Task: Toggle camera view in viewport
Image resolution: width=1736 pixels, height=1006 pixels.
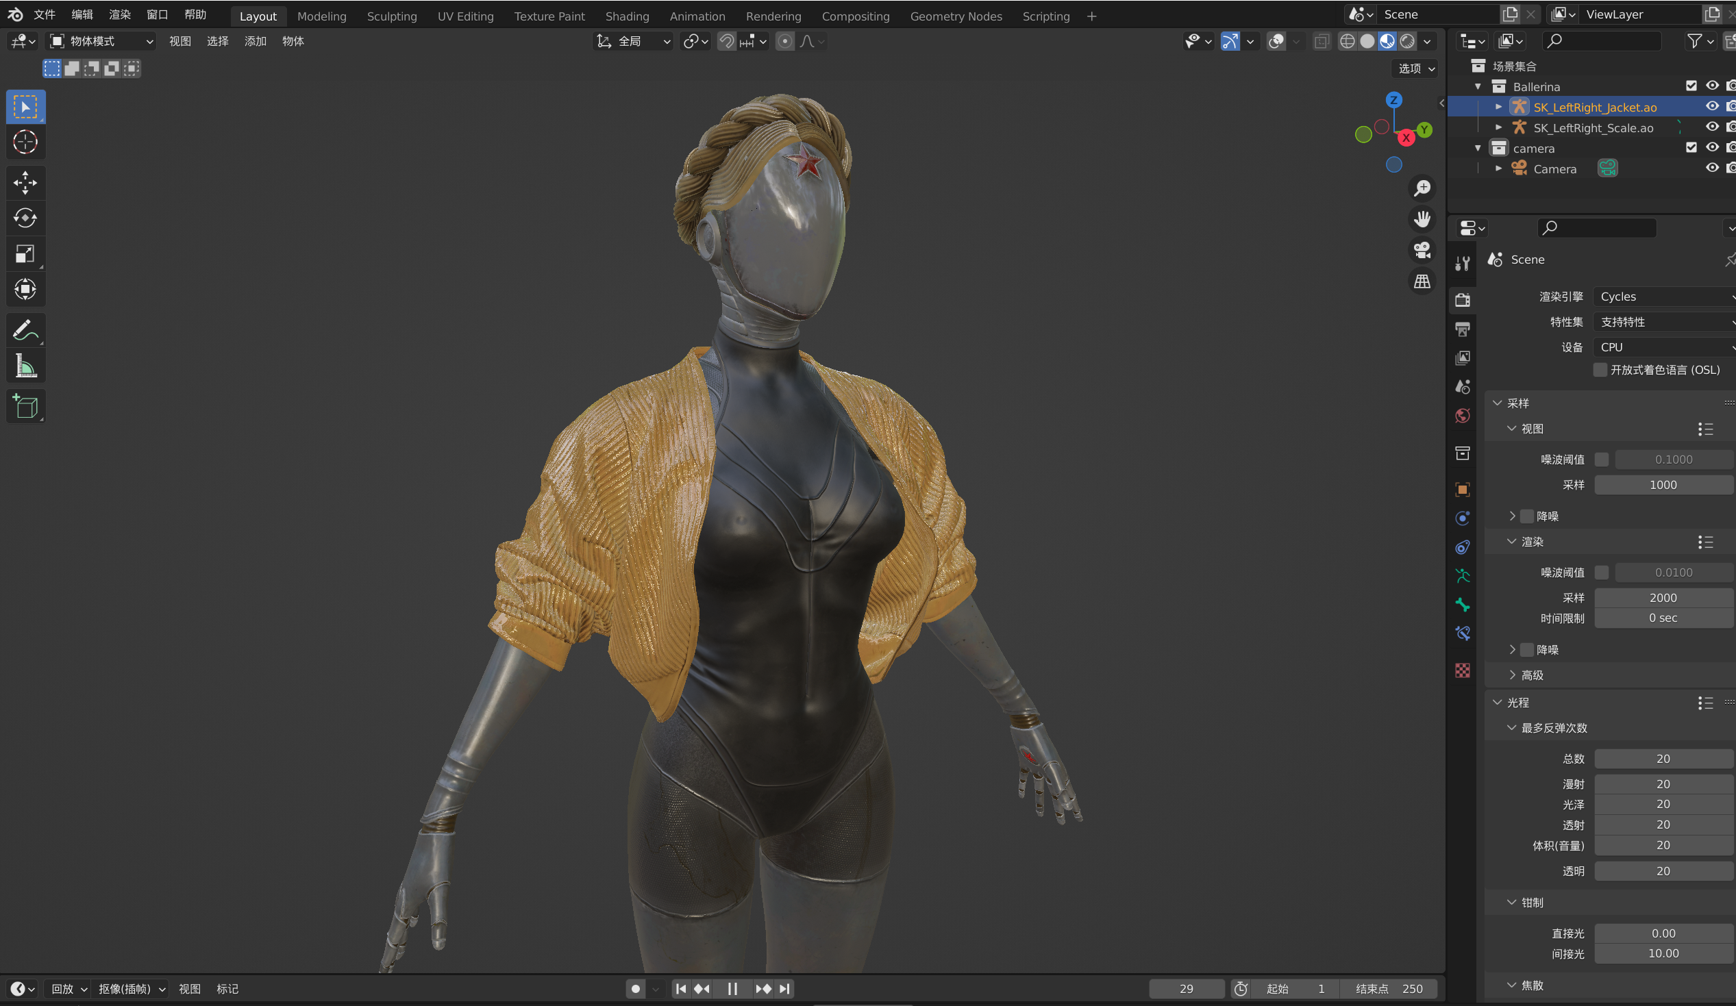Action: (x=1422, y=250)
